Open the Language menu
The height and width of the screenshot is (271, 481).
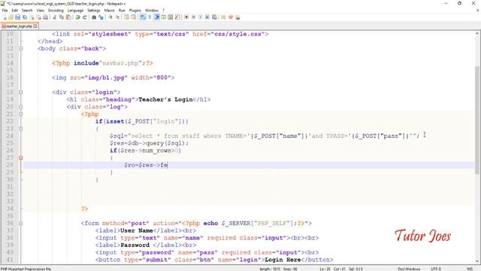pos(75,11)
